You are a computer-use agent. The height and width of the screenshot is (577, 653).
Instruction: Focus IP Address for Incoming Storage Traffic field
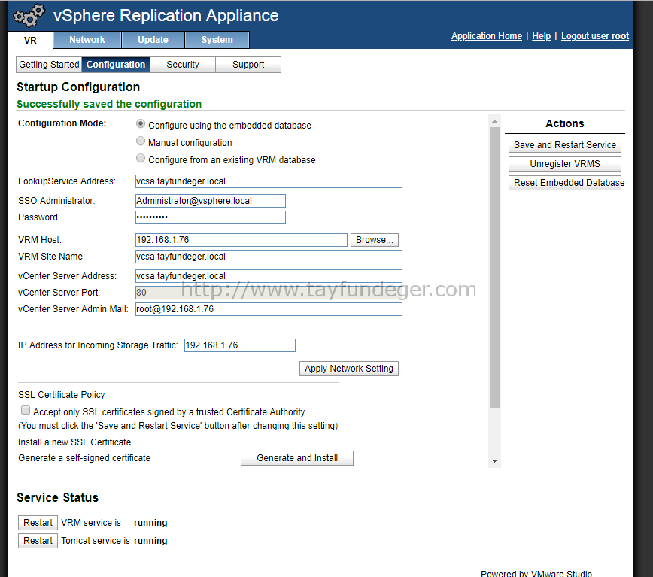240,345
